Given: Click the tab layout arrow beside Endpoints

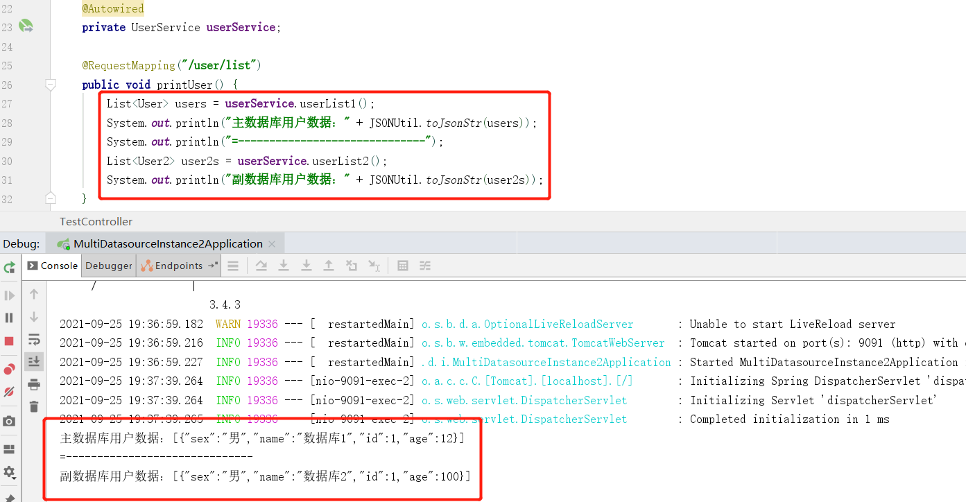Looking at the screenshot, I should click(x=213, y=266).
